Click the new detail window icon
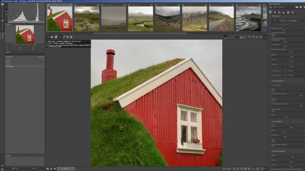The image size is (305, 171). click(258, 169)
